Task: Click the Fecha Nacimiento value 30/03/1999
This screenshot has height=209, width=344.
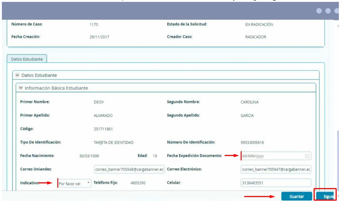Action: 90,156
